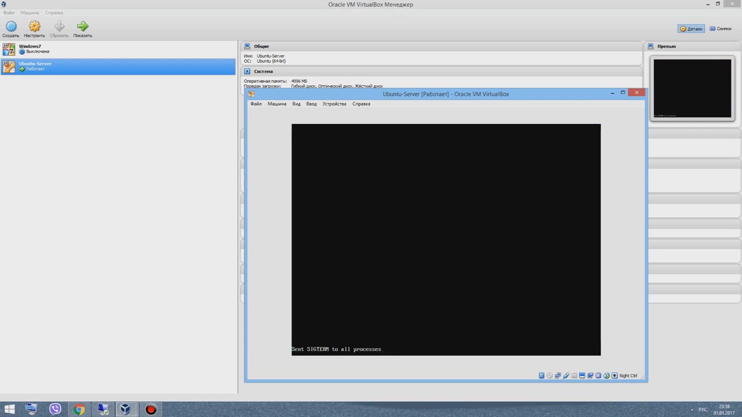Open Настроить (Settings) in the Manager toolbar
This screenshot has height=417, width=742.
[x=34, y=29]
